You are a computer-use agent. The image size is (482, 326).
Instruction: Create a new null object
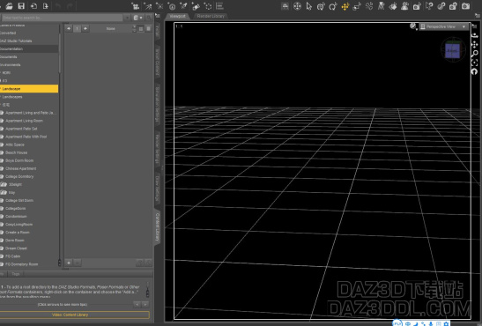(208, 6)
